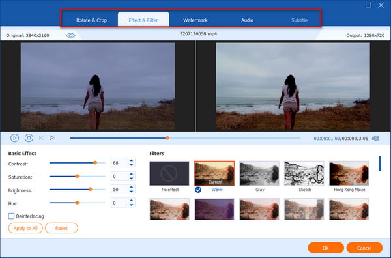Image resolution: width=391 pixels, height=258 pixels.
Task: Click the 3207126058.mp4 file name
Action: pos(199,34)
